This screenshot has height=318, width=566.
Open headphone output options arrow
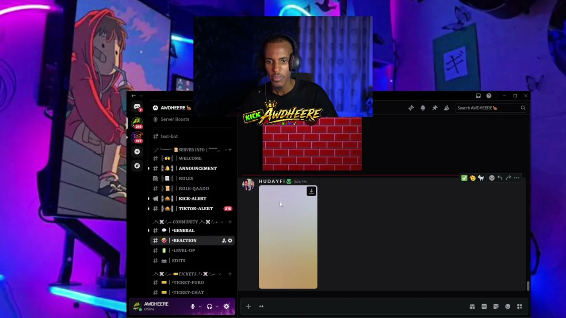tap(217, 307)
